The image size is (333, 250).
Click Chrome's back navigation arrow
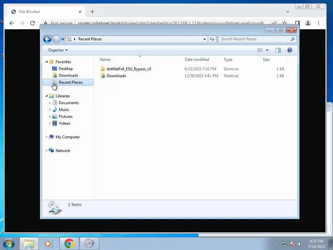click(12, 23)
